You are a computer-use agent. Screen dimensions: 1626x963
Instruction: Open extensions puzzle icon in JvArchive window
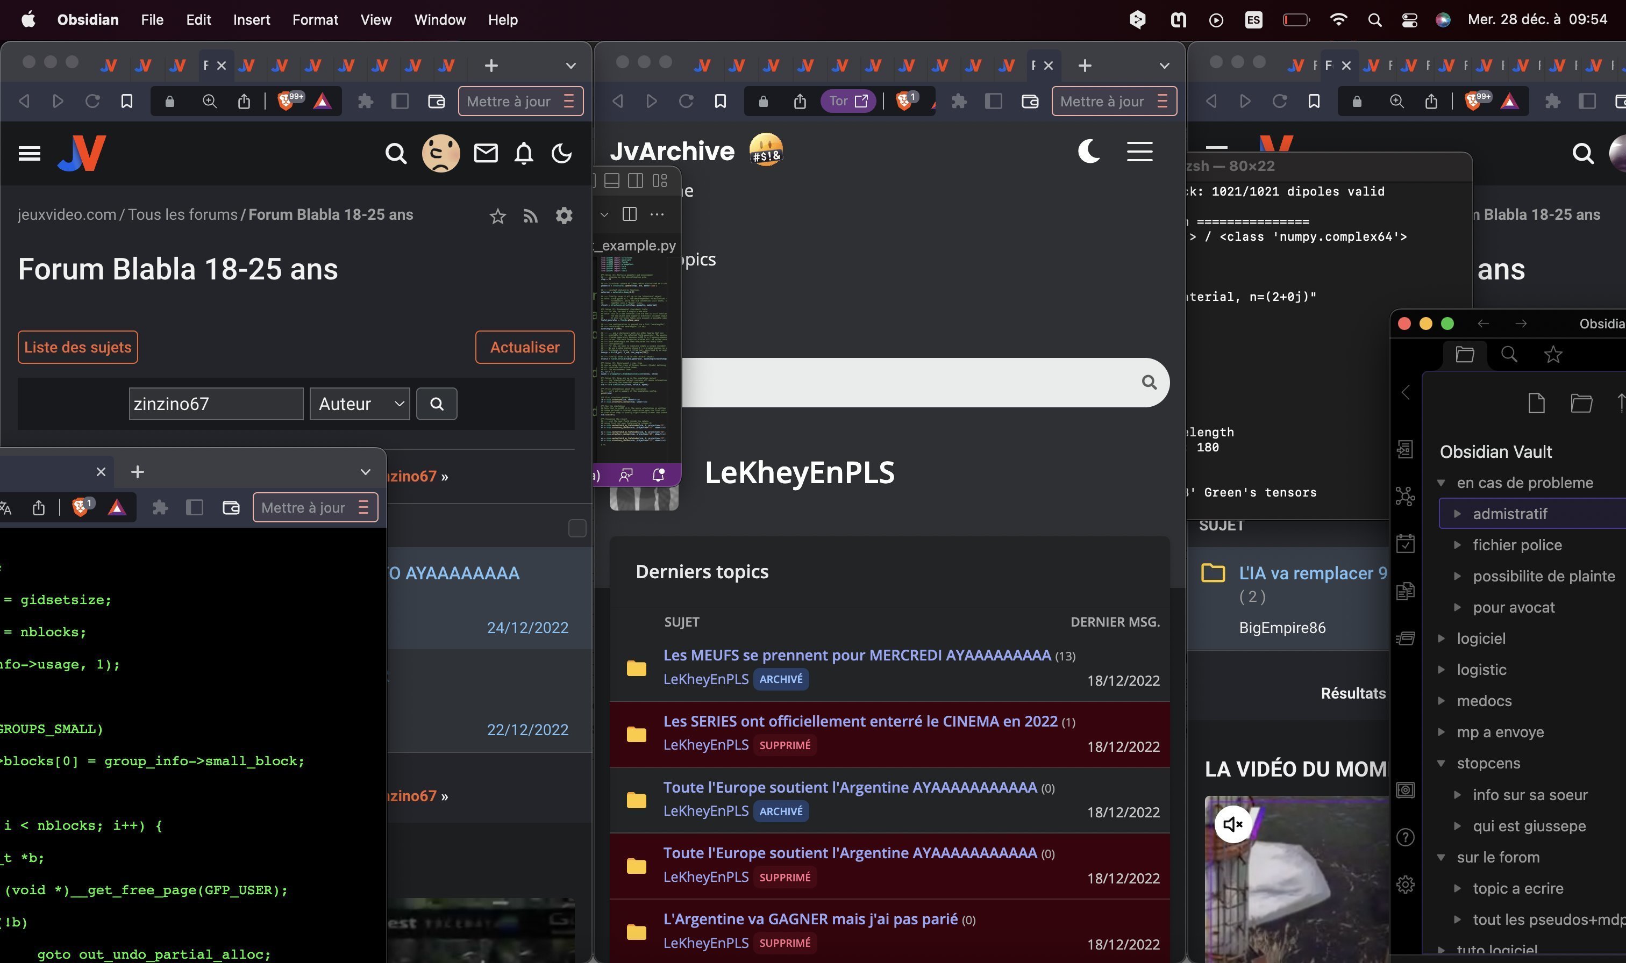(x=959, y=101)
